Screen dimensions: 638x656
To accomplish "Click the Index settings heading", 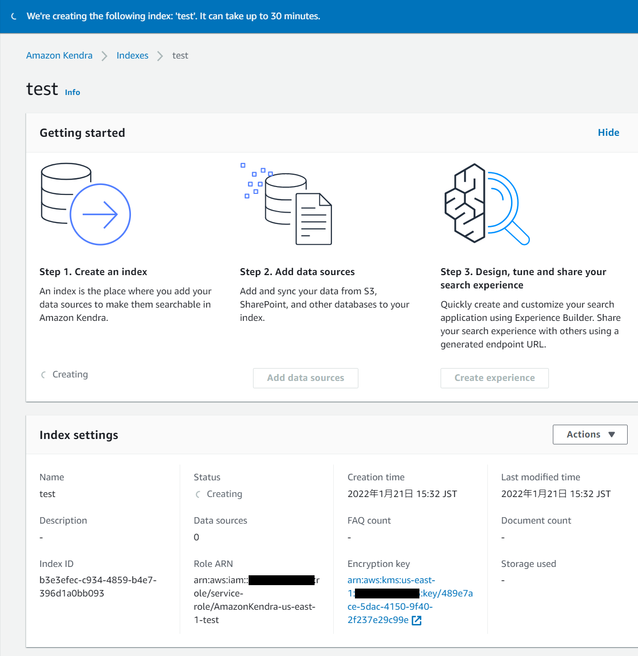I will (79, 435).
